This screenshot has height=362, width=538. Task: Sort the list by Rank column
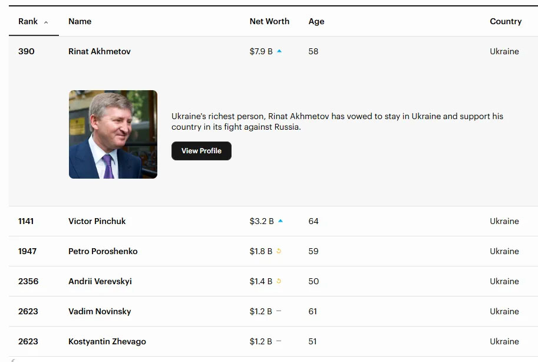pos(28,21)
